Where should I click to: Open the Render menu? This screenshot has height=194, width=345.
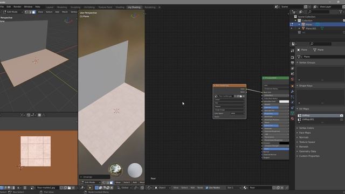click(17, 7)
